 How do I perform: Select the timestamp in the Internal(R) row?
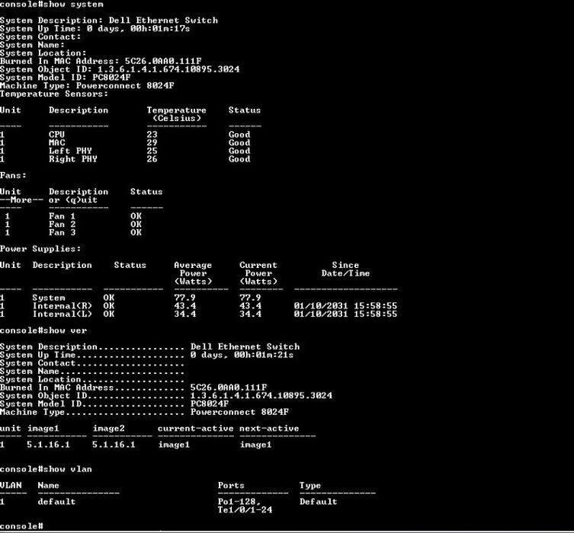tap(345, 306)
